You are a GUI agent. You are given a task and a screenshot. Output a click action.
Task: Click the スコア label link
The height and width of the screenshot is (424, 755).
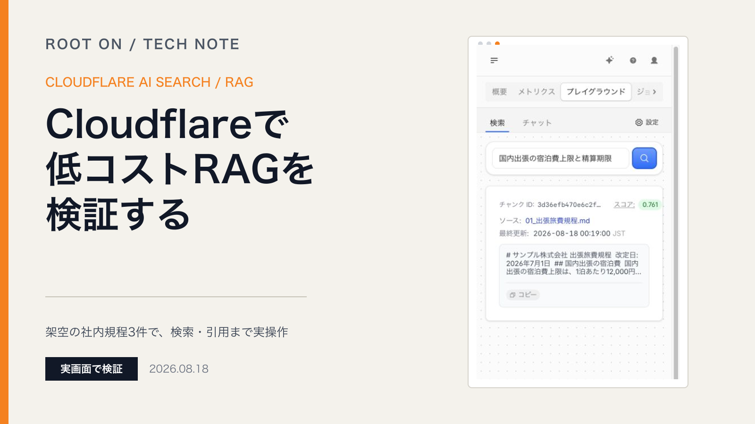[624, 204]
